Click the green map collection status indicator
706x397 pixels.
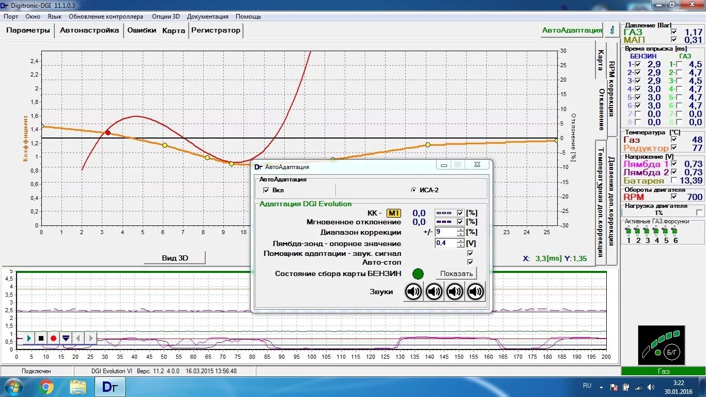(x=418, y=274)
